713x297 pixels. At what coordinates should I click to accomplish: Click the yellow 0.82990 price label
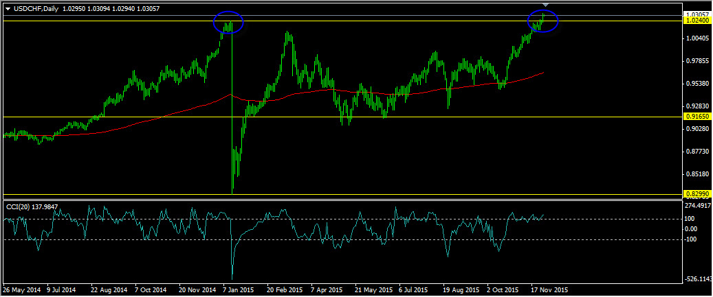(697, 194)
